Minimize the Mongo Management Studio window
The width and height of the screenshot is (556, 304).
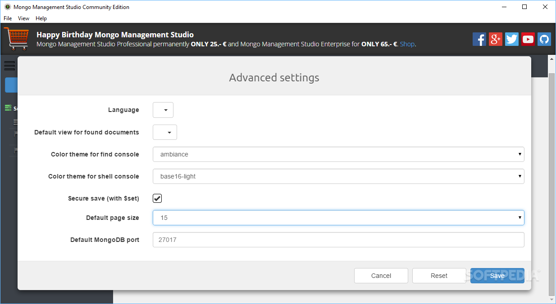pos(503,7)
